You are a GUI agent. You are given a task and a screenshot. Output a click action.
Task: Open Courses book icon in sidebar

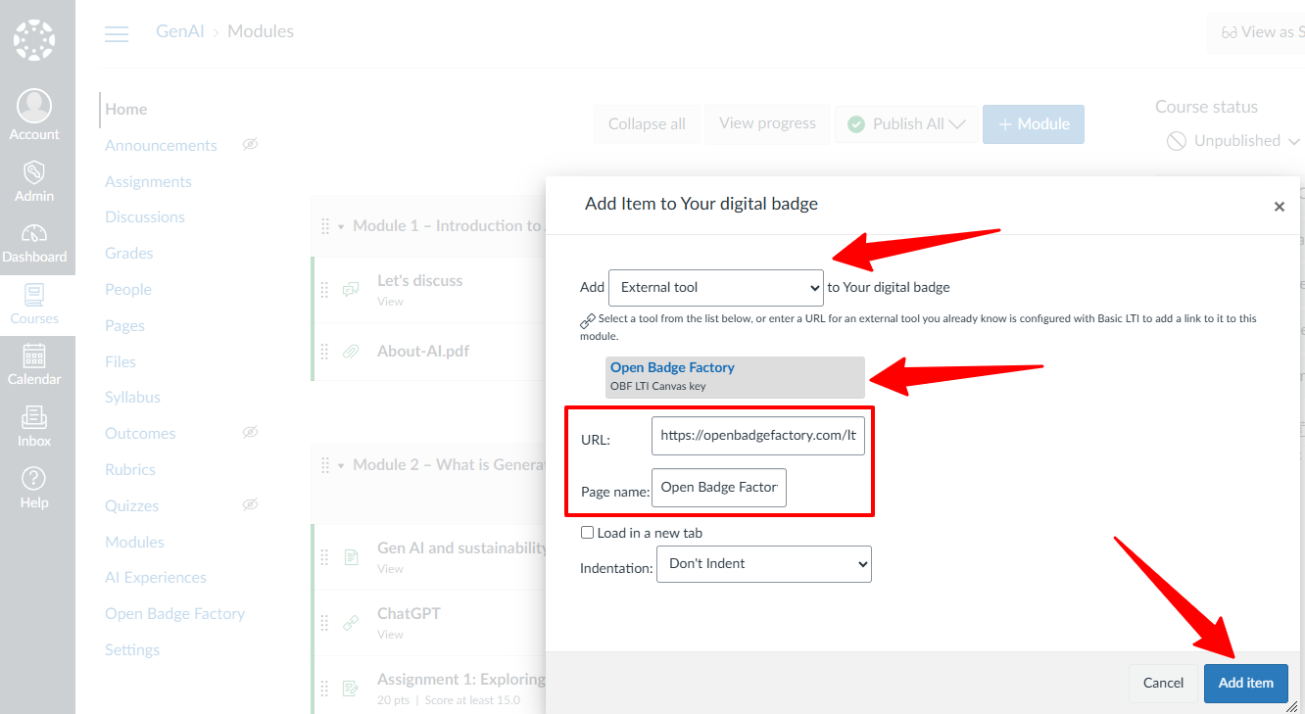click(34, 295)
